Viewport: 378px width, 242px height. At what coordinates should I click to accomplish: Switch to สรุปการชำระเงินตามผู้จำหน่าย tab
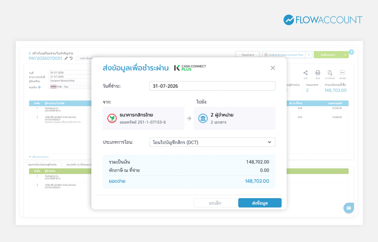42,164
